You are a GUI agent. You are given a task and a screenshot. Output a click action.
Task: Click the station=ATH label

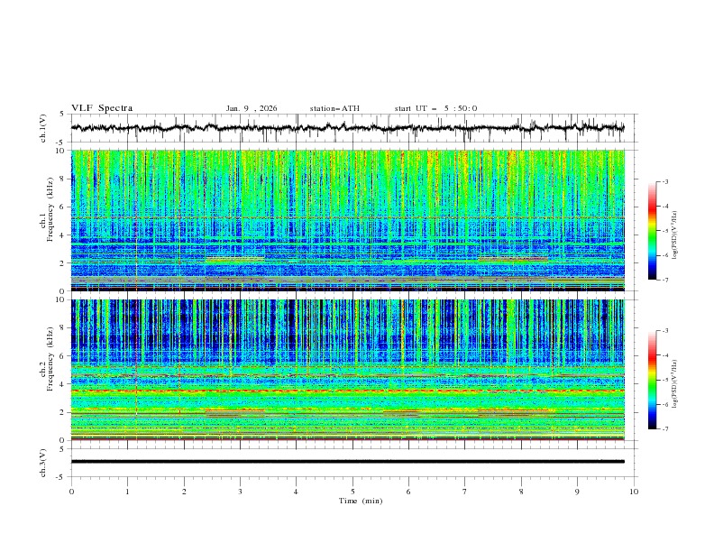point(334,108)
